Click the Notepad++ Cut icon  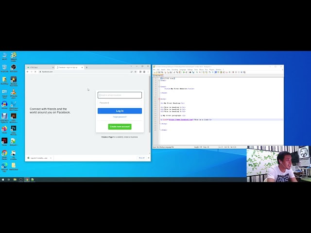tap(174, 72)
